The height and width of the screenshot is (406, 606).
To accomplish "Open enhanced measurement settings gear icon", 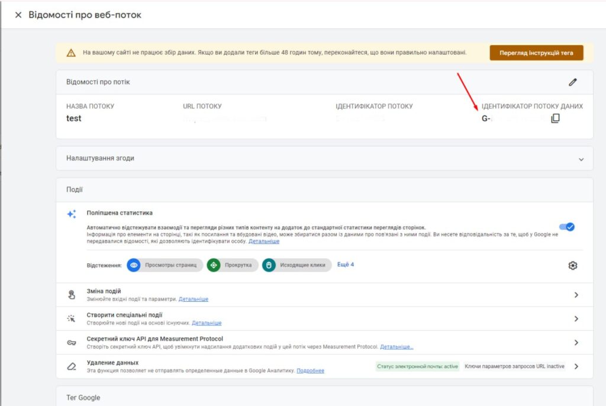I will tap(572, 266).
